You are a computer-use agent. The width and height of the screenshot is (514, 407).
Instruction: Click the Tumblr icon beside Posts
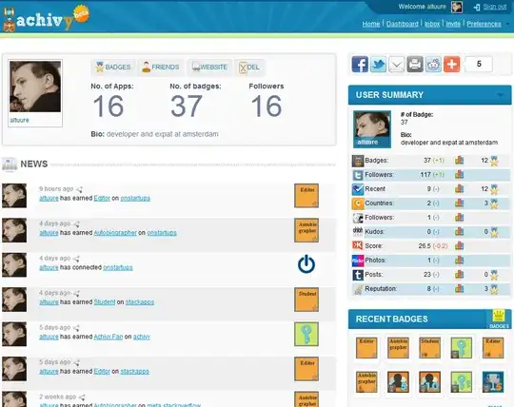[358, 275]
